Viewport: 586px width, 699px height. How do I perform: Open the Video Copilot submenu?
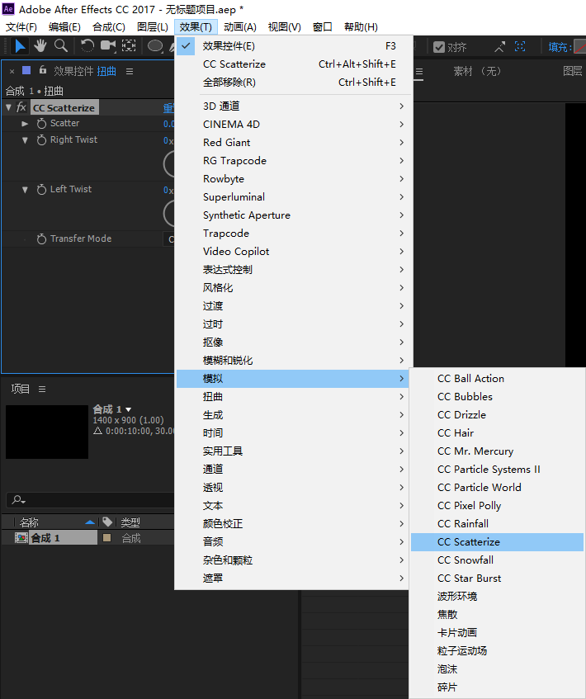coord(295,252)
